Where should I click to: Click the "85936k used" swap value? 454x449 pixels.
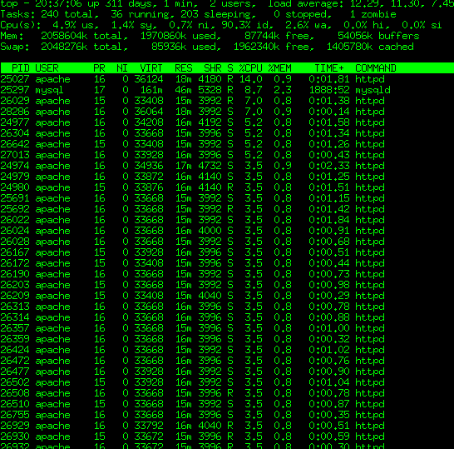pos(184,47)
